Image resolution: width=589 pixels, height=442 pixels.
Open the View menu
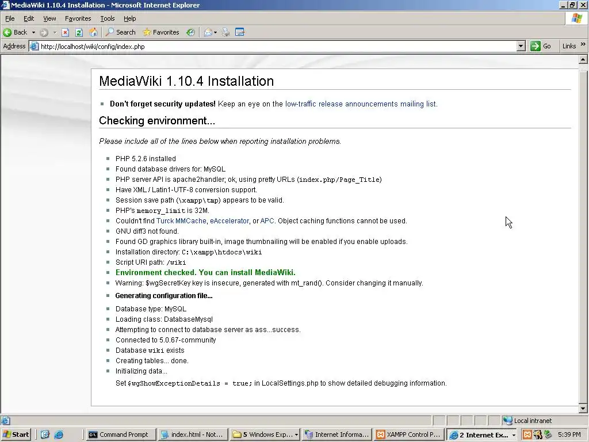pyautogui.click(x=49, y=18)
